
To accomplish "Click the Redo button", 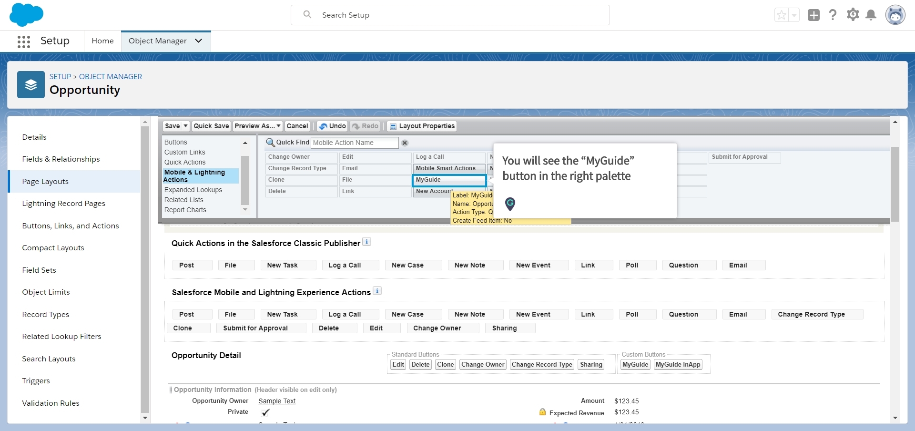I will point(365,126).
